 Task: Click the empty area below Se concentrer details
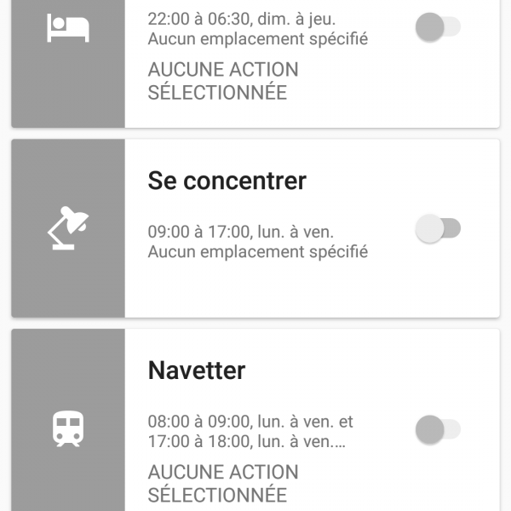pos(307,291)
